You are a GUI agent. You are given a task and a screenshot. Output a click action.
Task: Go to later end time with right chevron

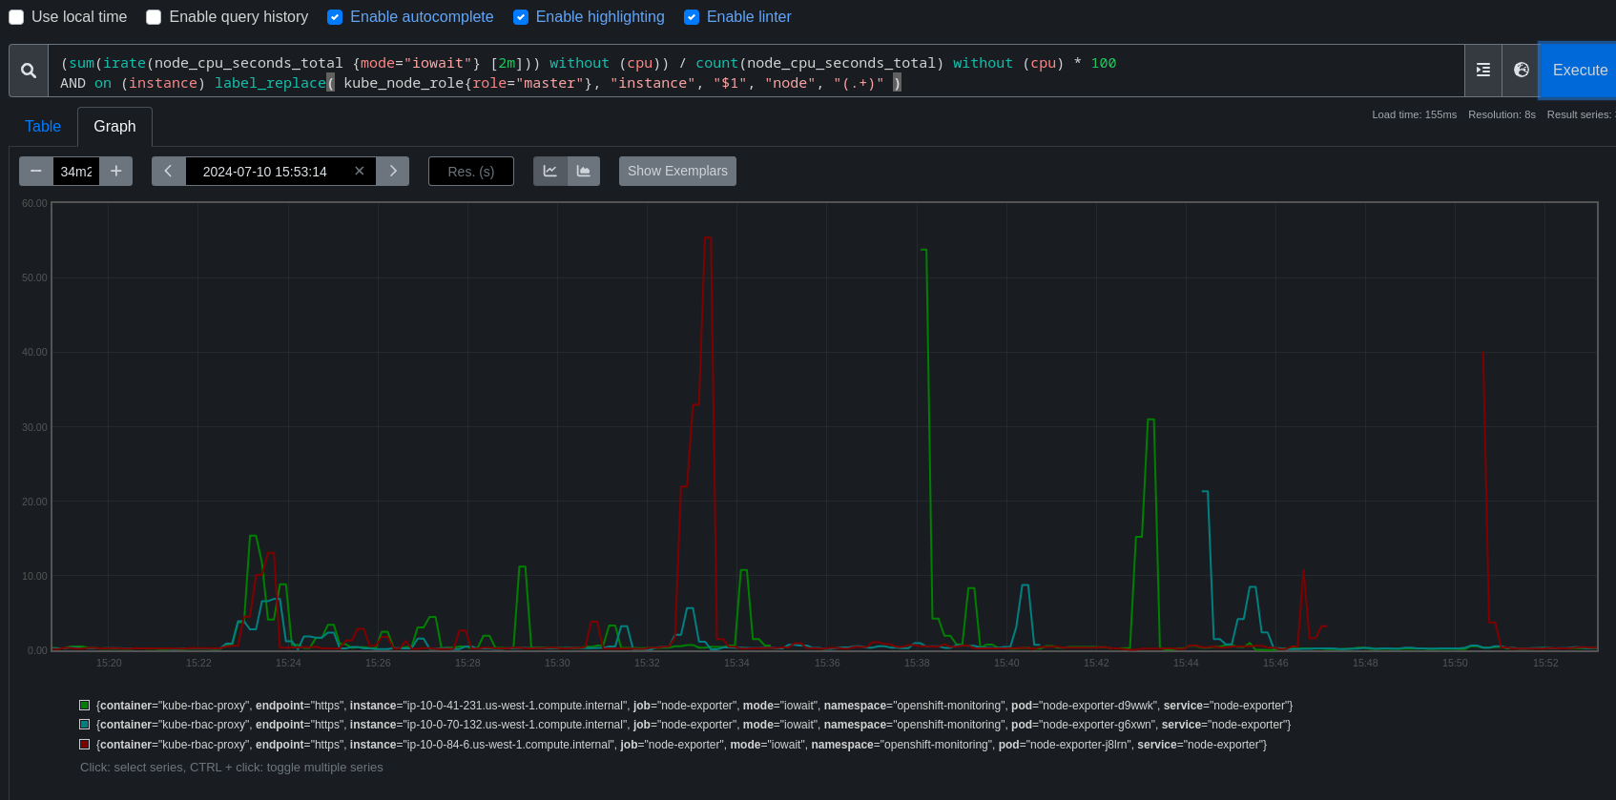(x=392, y=172)
